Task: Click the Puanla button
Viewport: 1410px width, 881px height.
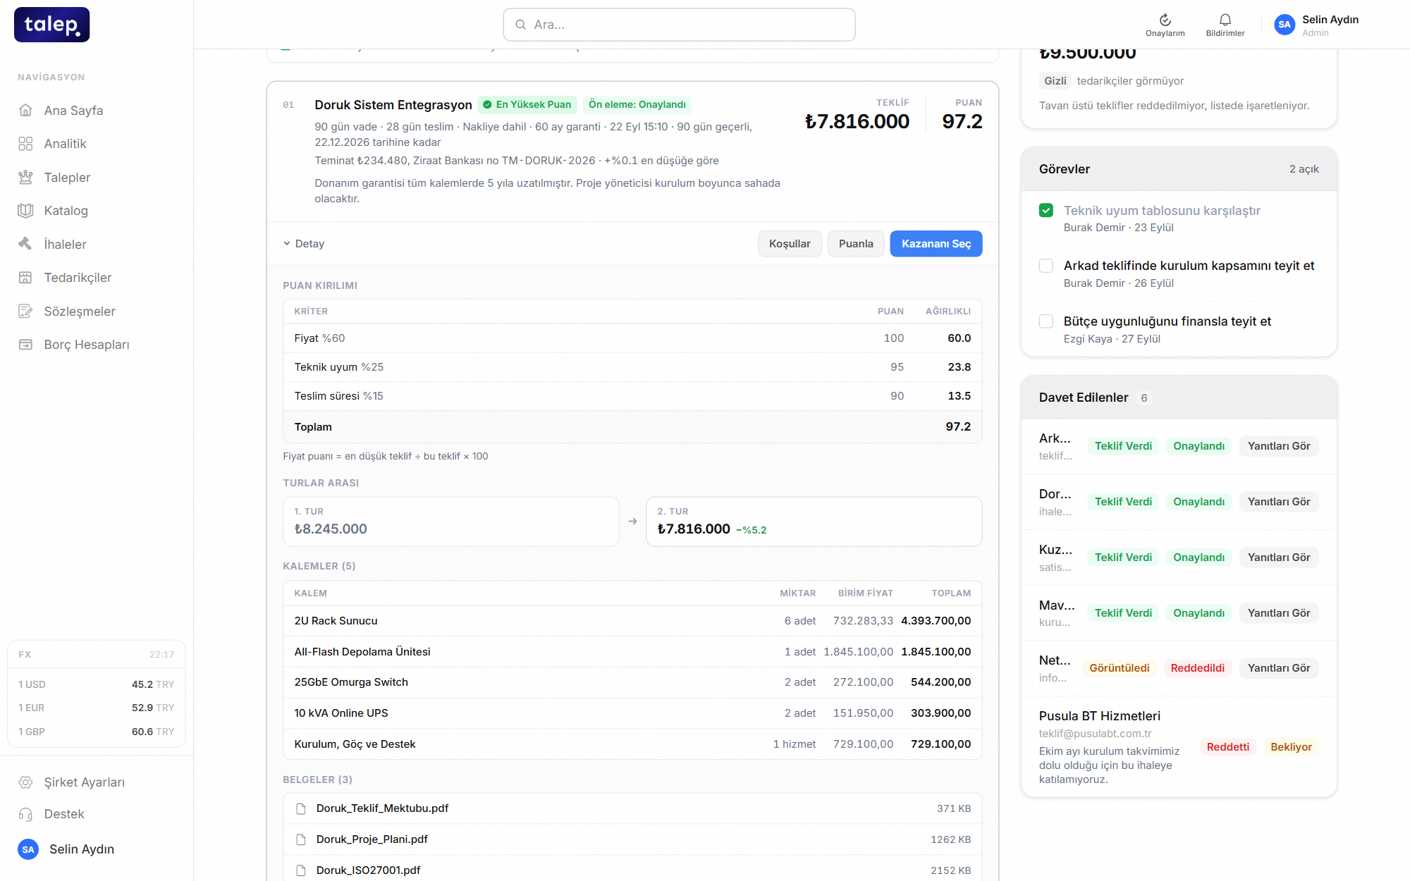Action: [x=856, y=244]
